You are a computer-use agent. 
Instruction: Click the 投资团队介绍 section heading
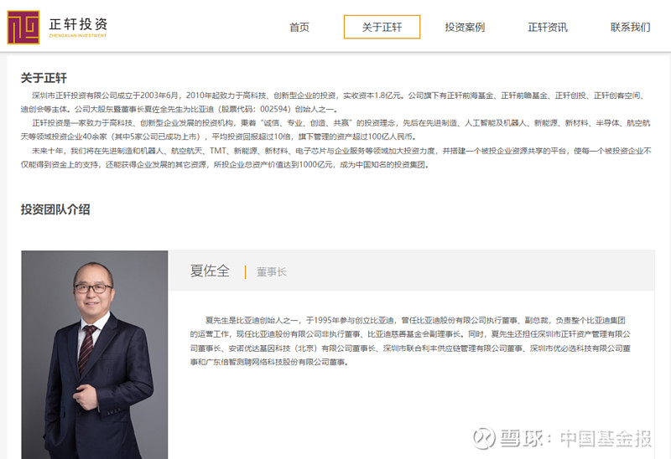(x=55, y=209)
